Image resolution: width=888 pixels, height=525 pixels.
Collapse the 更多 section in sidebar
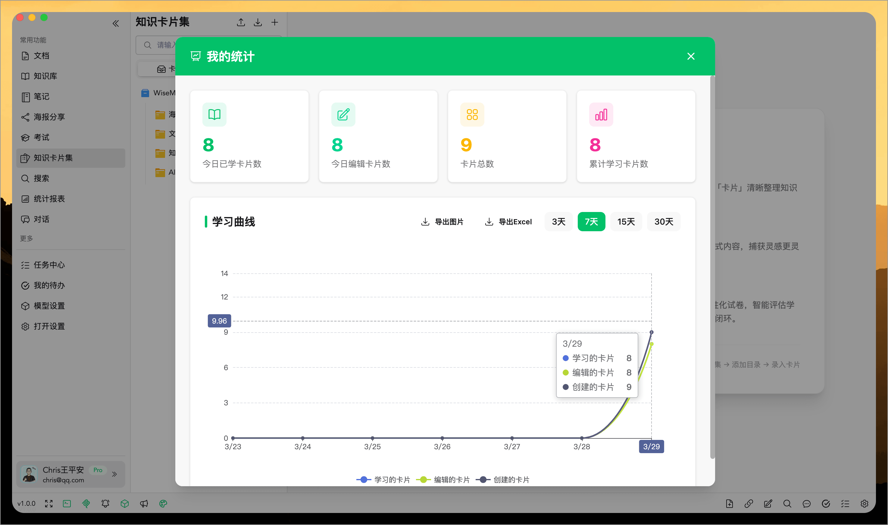(26, 238)
